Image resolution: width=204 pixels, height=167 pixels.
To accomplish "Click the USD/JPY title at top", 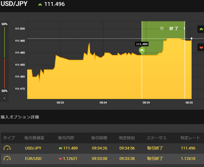I will [14, 4].
